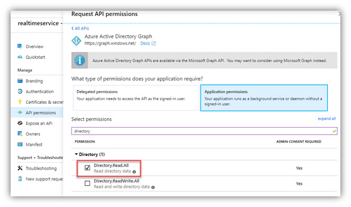Open the Authentication menu item
The width and height of the screenshot is (351, 207).
[x=40, y=92]
